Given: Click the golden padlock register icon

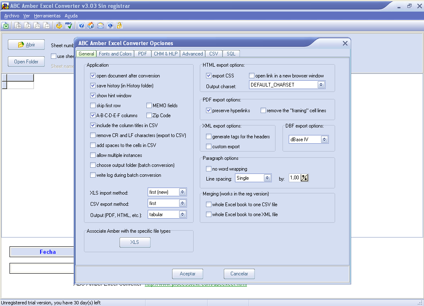Looking at the screenshot, I should (119, 25).
